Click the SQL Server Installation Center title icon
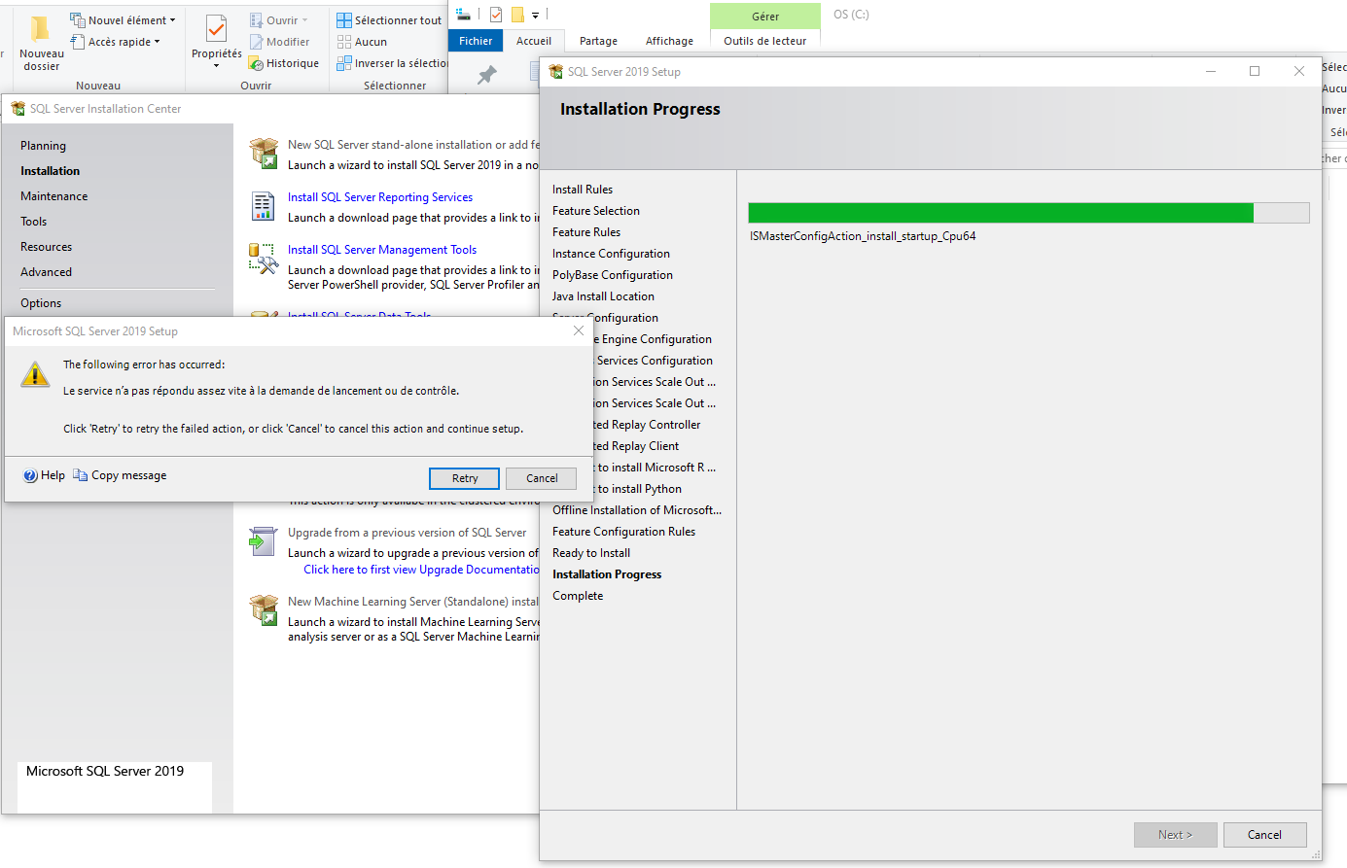Viewport: 1347px width, 868px height. pos(18,109)
